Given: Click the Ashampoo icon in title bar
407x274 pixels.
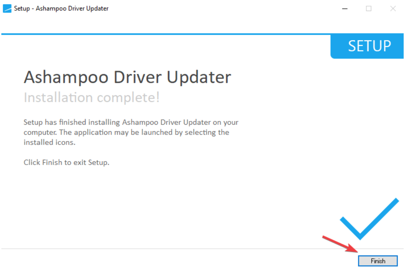Looking at the screenshot, I should [7, 9].
